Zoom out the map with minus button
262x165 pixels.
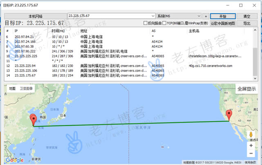point(251,154)
